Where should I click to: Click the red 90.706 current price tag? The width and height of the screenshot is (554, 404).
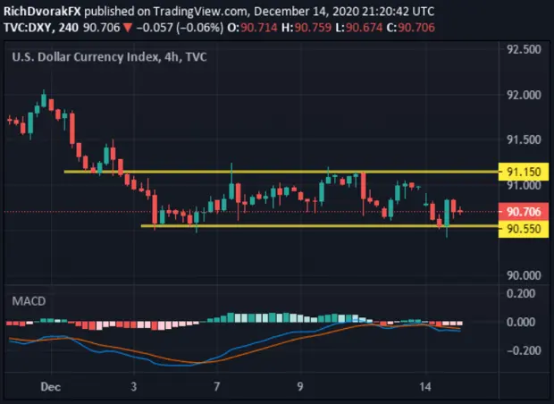(524, 212)
